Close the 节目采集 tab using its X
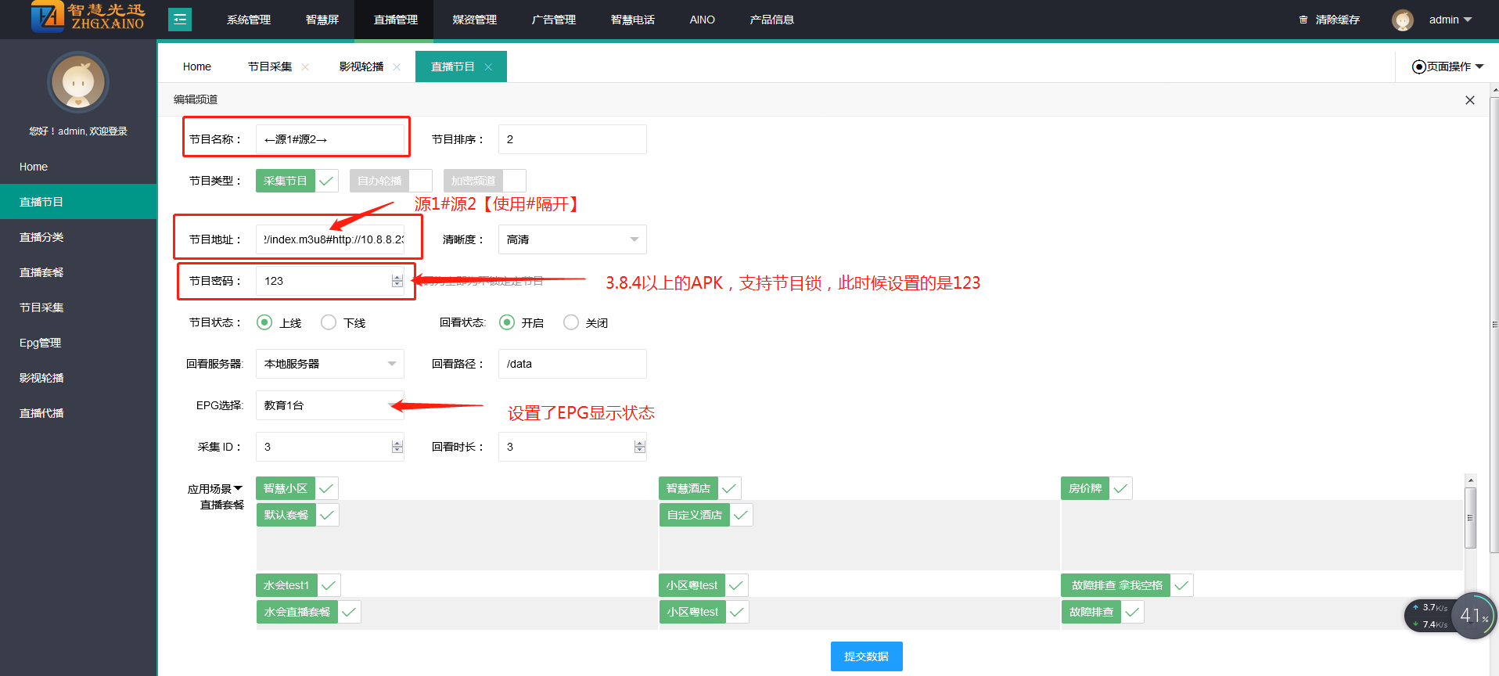The width and height of the screenshot is (1499, 676). (x=305, y=67)
